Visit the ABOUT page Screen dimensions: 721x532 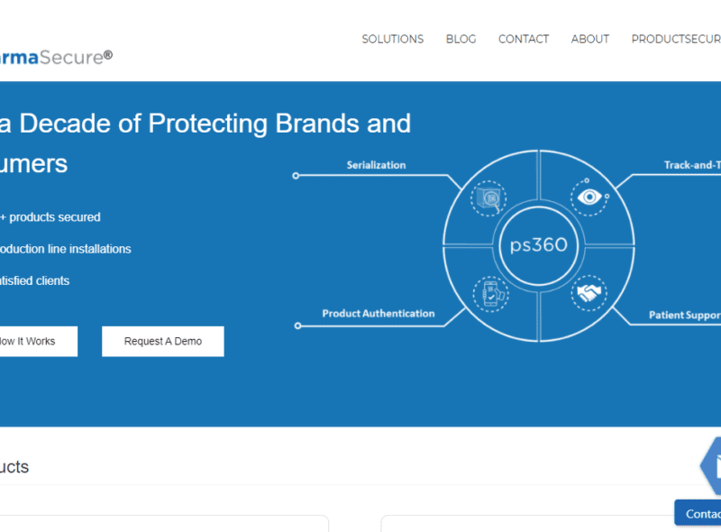click(590, 39)
